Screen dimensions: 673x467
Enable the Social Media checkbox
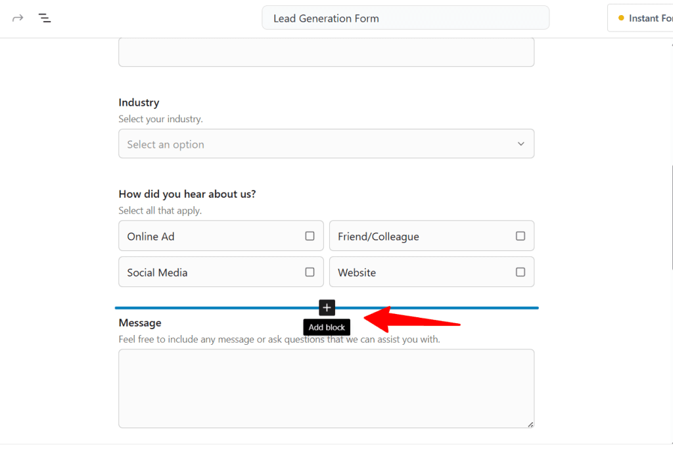click(x=310, y=272)
